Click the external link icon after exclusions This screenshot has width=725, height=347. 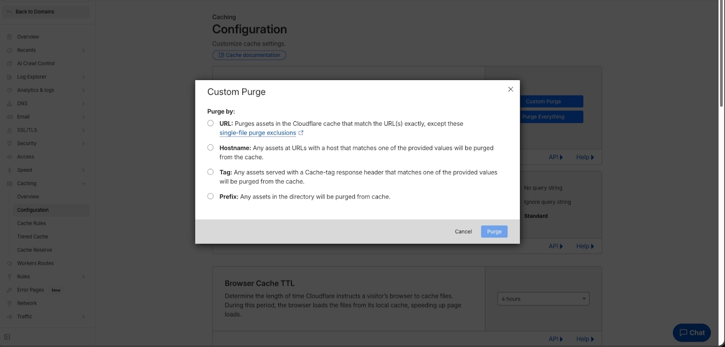click(301, 133)
